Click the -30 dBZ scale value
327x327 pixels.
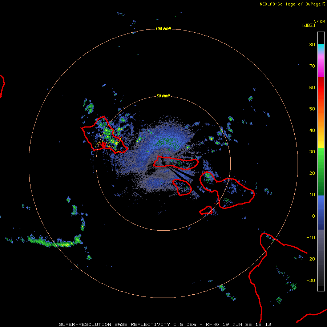311,280
